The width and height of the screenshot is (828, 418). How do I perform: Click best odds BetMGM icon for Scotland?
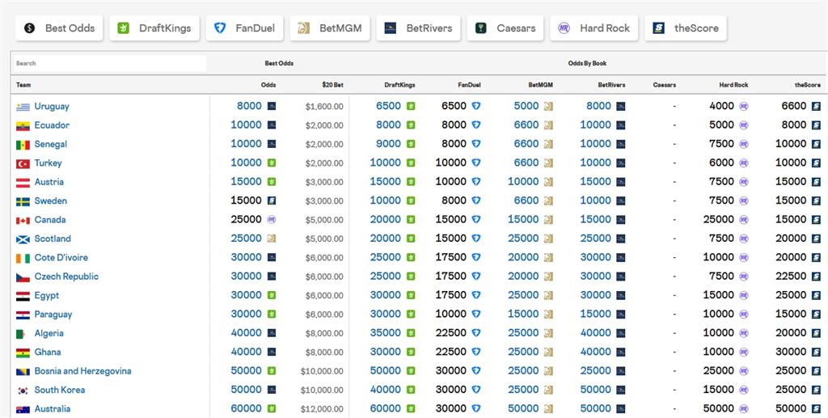(272, 239)
